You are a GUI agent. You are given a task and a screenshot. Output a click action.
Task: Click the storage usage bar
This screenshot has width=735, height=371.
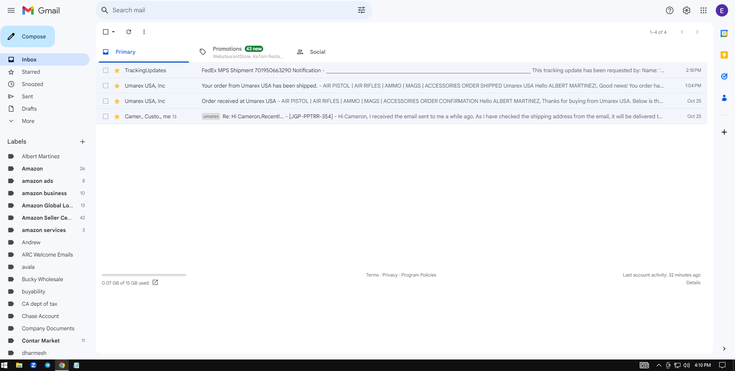pyautogui.click(x=144, y=275)
